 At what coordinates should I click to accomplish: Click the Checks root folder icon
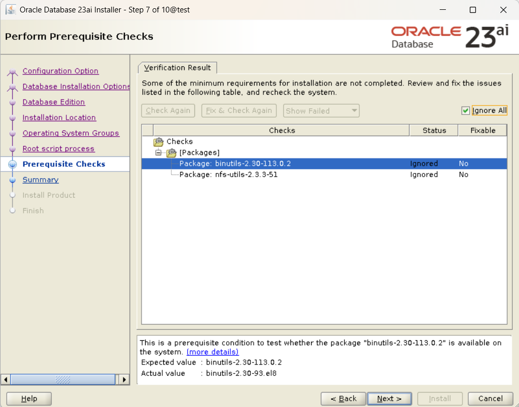[x=159, y=141]
